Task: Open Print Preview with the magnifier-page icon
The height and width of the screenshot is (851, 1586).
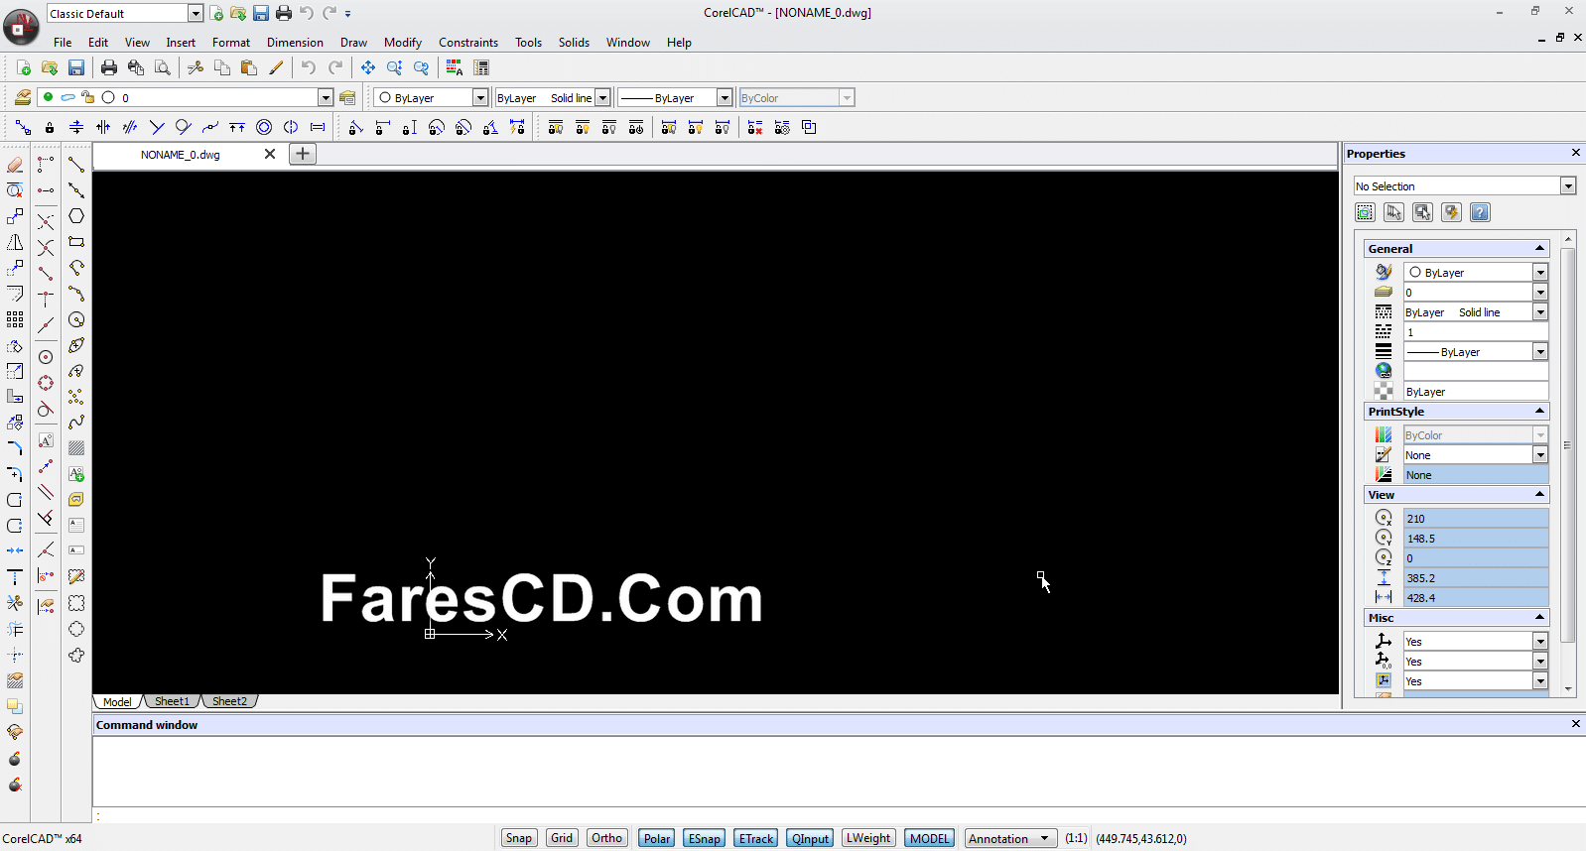Action: click(x=163, y=67)
